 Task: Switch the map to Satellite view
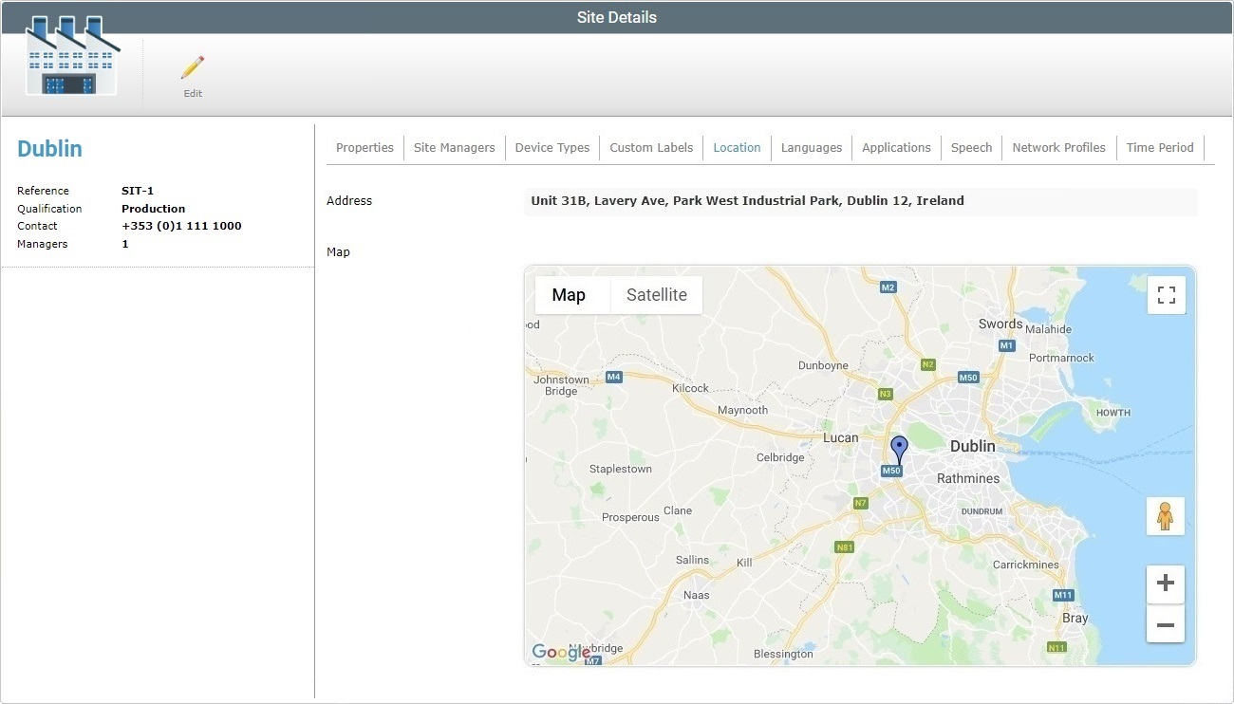tap(656, 294)
